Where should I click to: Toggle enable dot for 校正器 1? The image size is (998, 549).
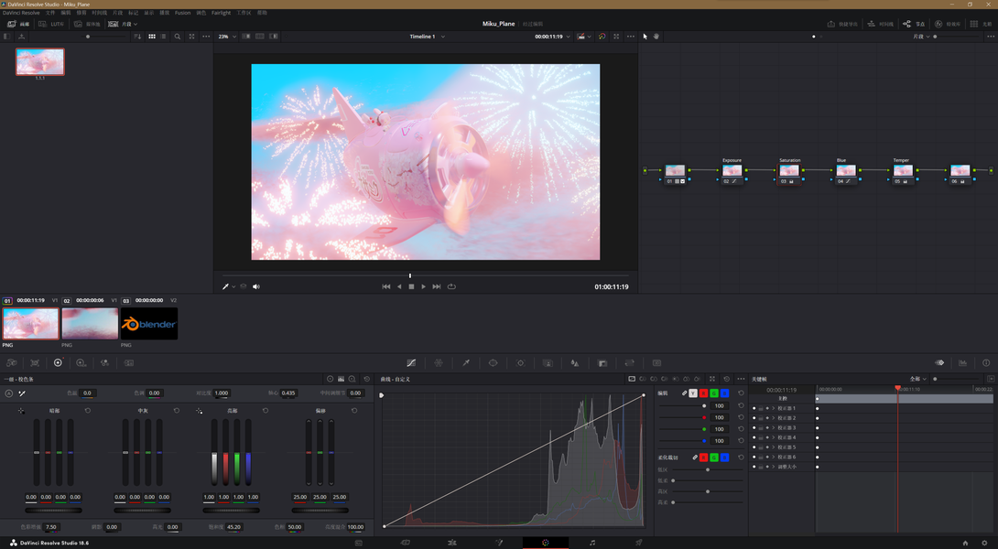click(754, 408)
